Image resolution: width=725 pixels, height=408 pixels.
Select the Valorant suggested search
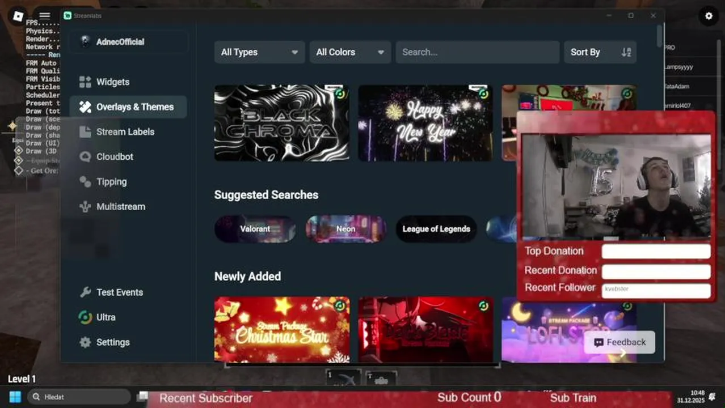pos(255,229)
